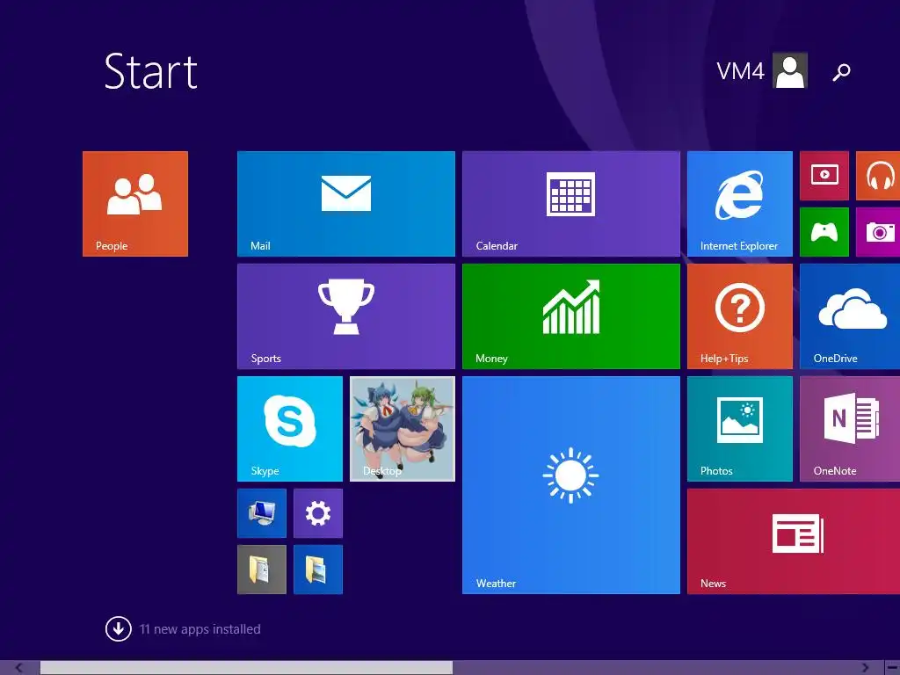Open the Weather tile
Screen dimensions: 900x675
(x=571, y=485)
